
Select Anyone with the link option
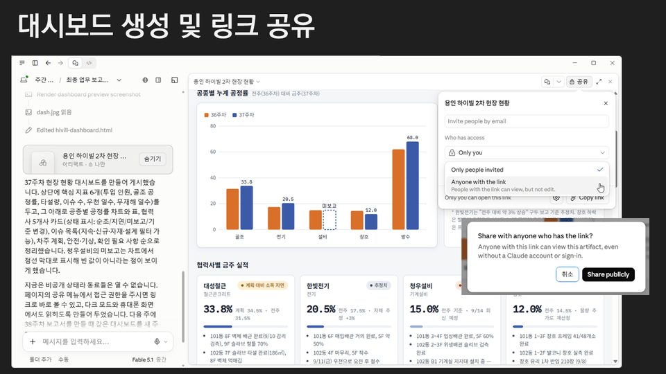527,186
